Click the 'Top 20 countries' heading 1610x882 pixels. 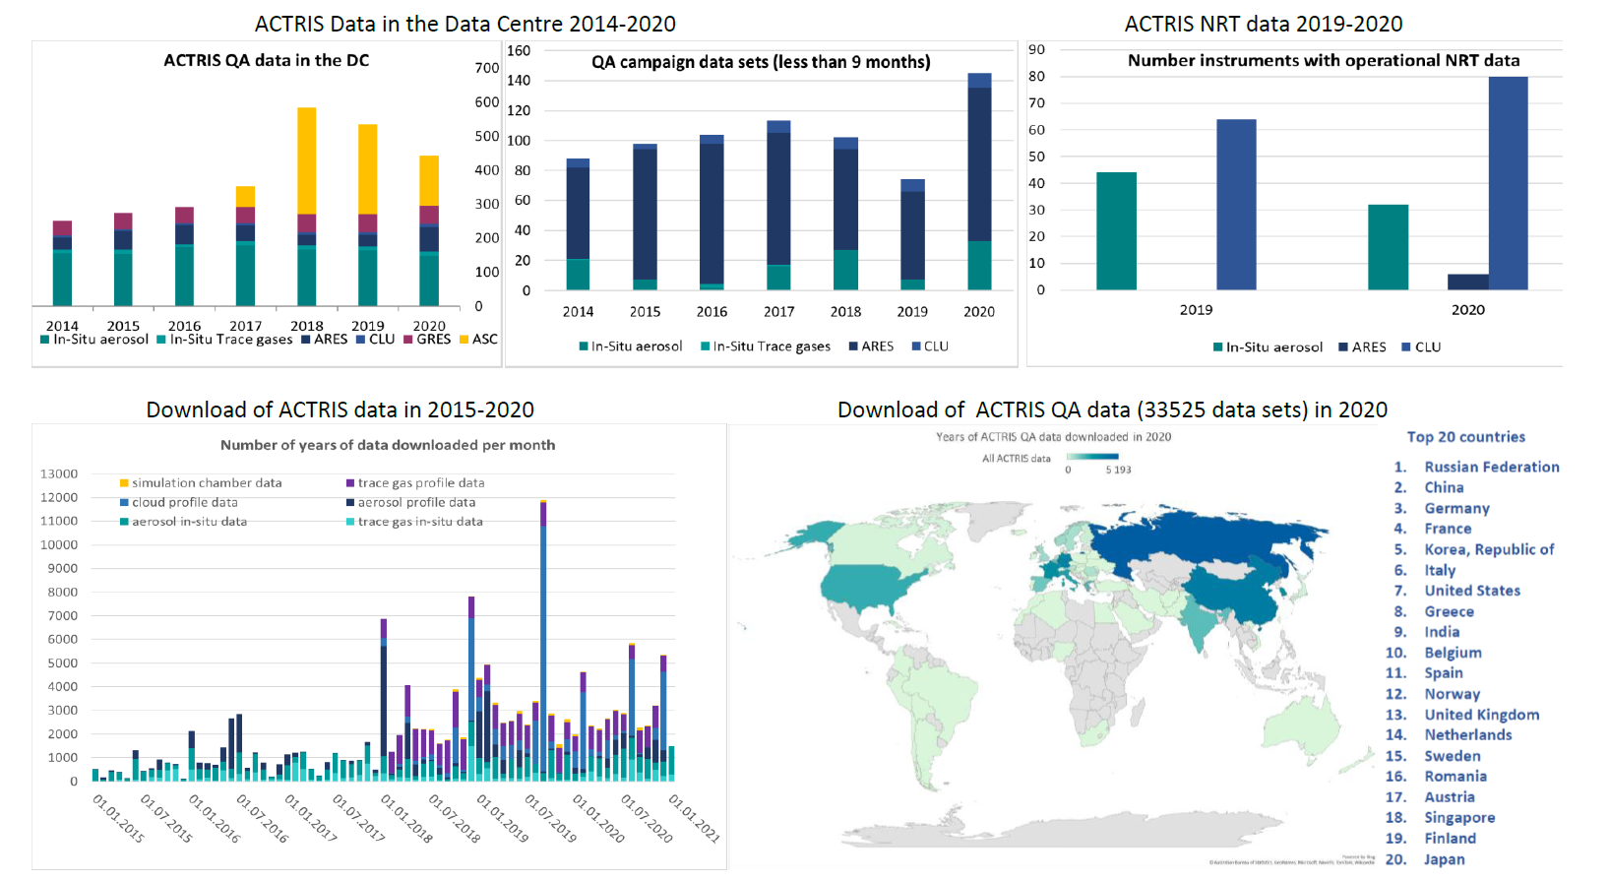[x=1466, y=437]
